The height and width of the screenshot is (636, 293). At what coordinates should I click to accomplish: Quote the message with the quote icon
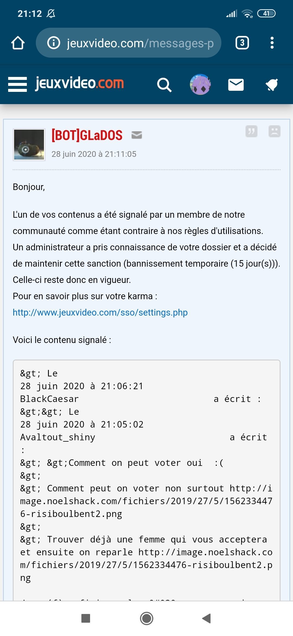[x=251, y=132]
